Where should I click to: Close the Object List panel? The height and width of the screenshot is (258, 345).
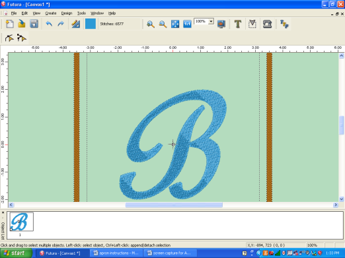coord(3,212)
